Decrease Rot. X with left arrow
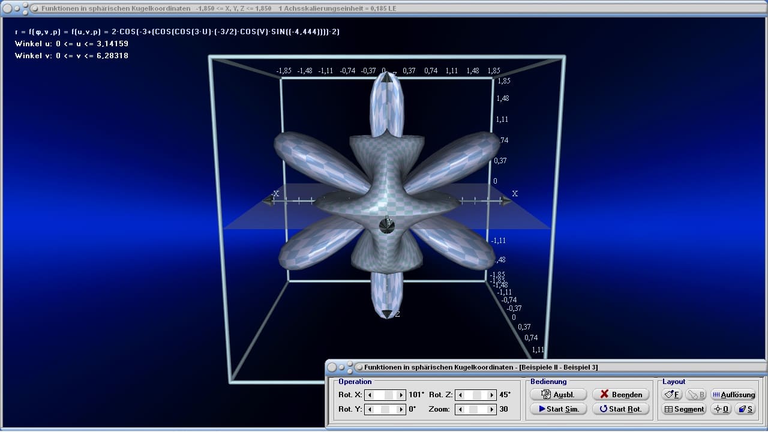Viewport: 768px width, 432px height. click(370, 395)
